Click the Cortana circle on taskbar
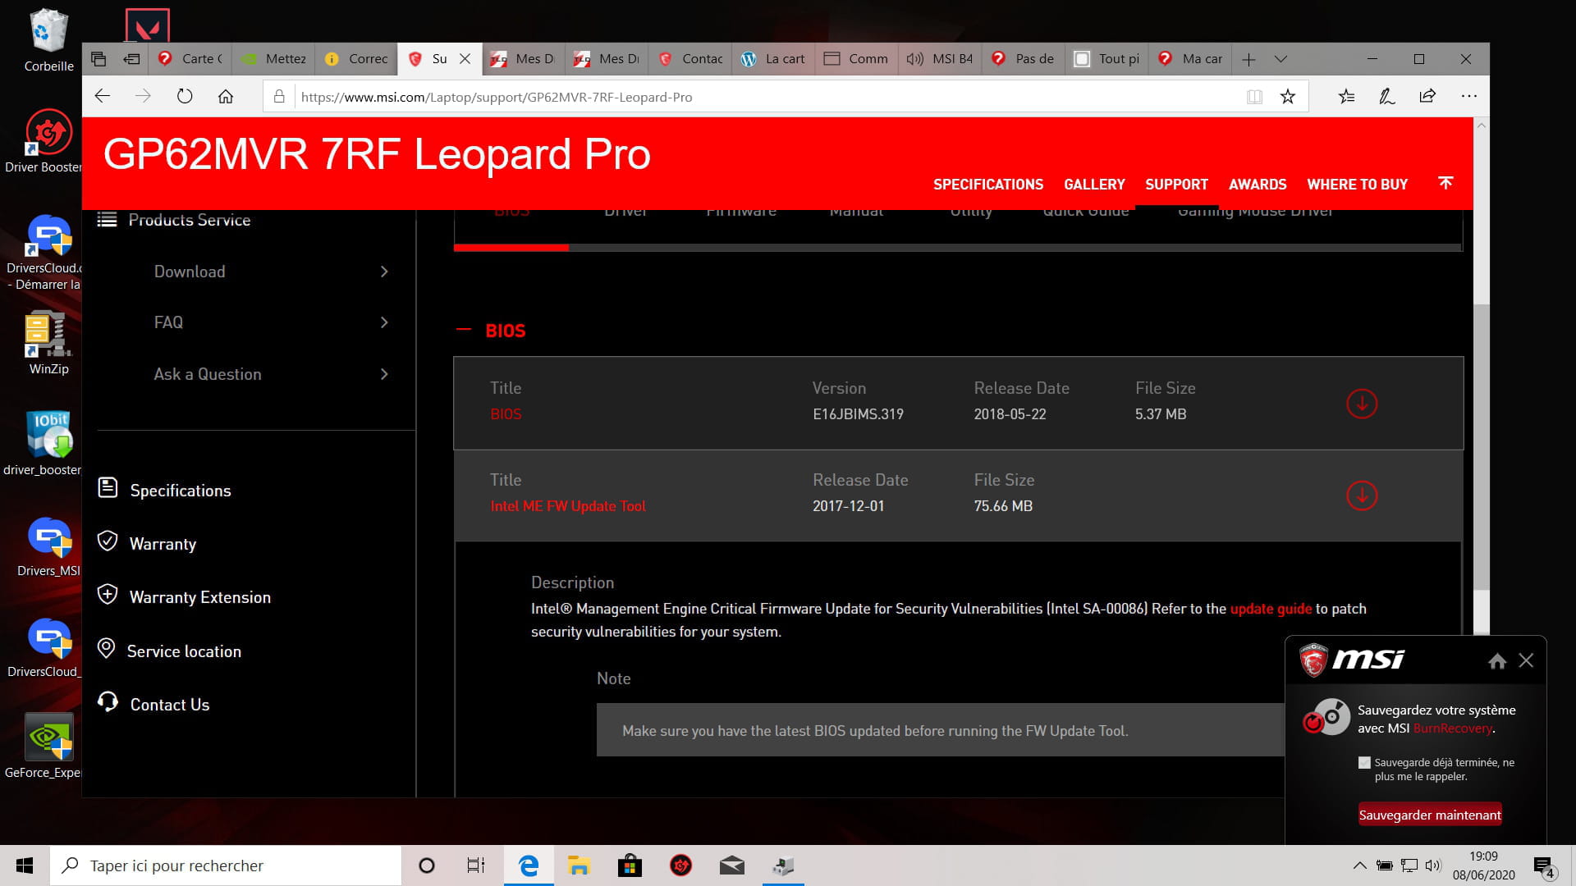 (427, 865)
